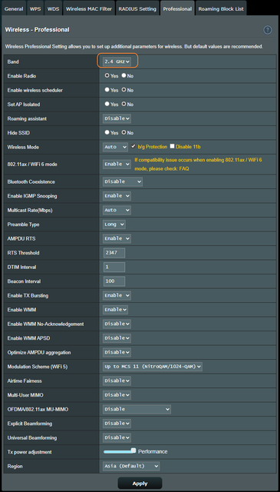
Task: Open the AMPDU RTS dropdown
Action: (117, 238)
